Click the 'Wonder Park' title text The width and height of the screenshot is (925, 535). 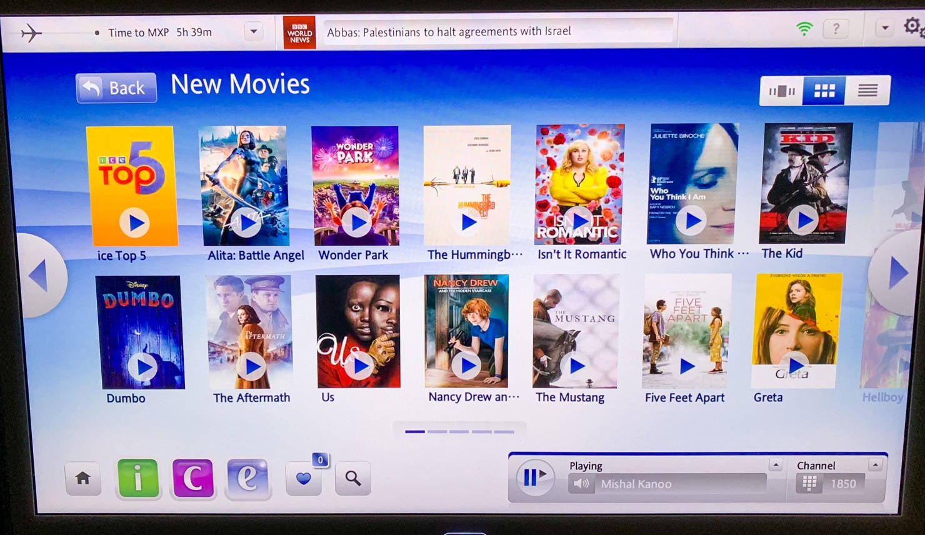click(353, 255)
